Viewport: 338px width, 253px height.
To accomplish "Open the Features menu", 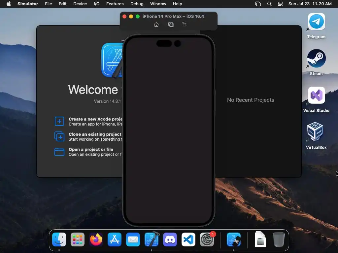I will tap(115, 4).
